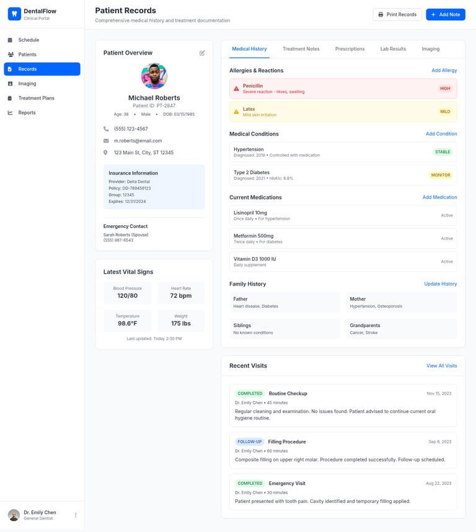Click the Reports chart icon in sidebar
Screen dimensions: 476x532
pyautogui.click(x=10, y=113)
